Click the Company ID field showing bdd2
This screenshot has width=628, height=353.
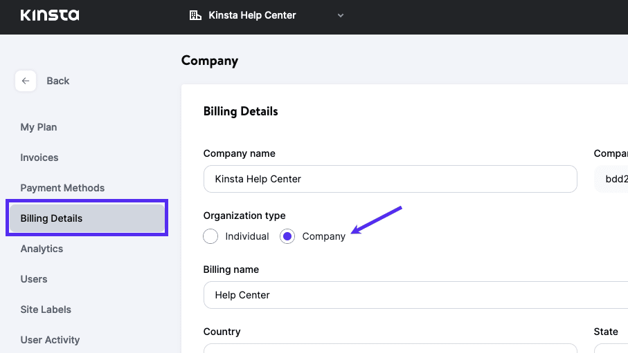[611, 179]
